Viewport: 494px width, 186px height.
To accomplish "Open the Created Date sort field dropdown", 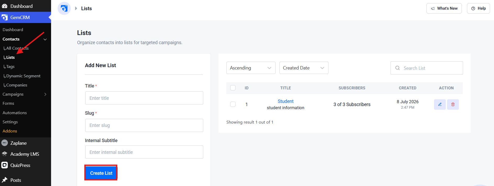I will [x=304, y=68].
